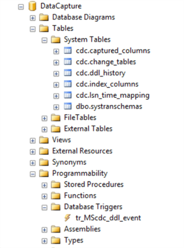Select the cdc.lsn_time_mapping table

click(113, 96)
